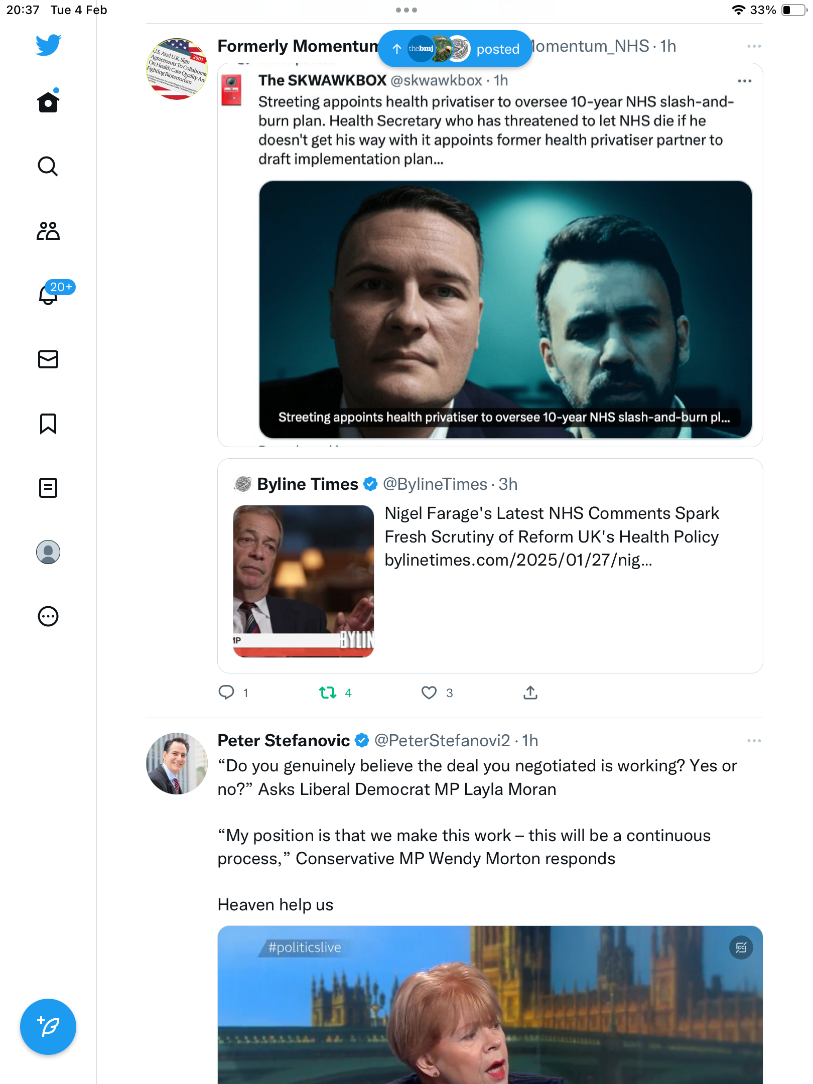The height and width of the screenshot is (1084, 813).
Task: Share the Formerly Momentum post
Action: pyautogui.click(x=530, y=693)
